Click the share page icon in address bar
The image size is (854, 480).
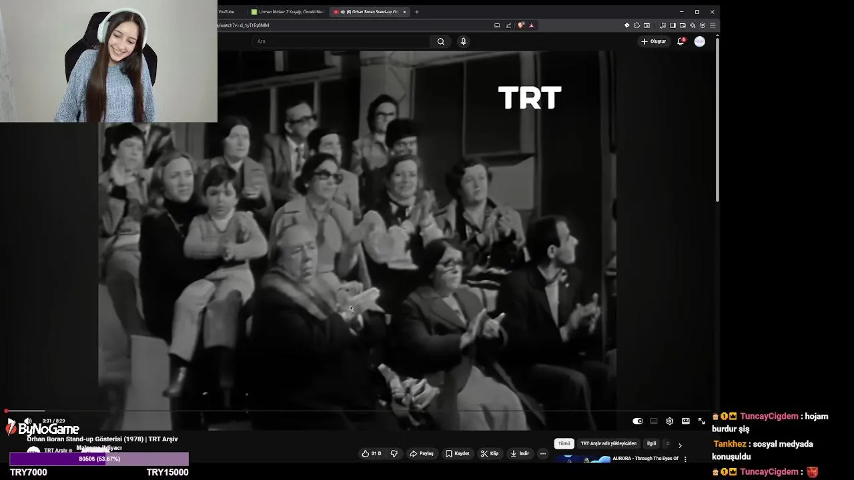[x=508, y=25]
